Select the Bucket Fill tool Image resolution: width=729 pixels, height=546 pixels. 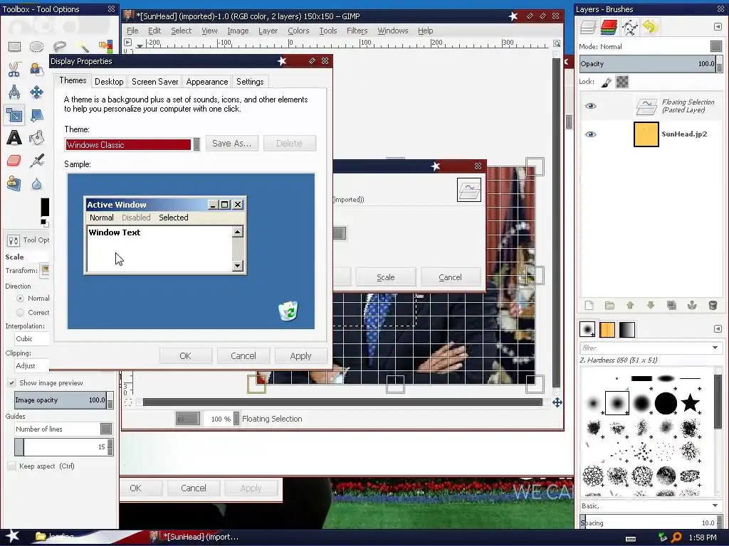point(36,137)
